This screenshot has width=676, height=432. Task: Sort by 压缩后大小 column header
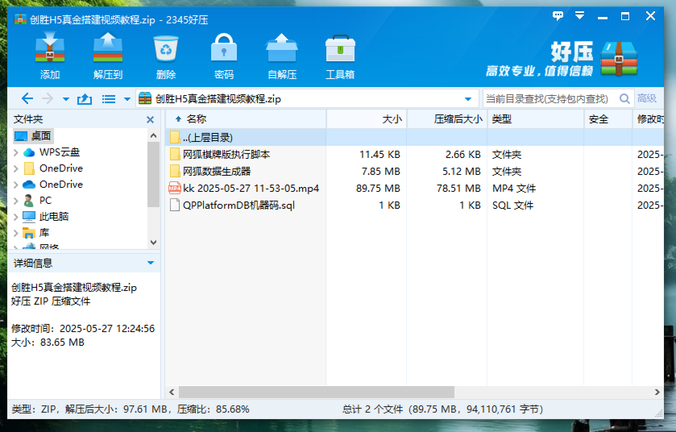447,119
